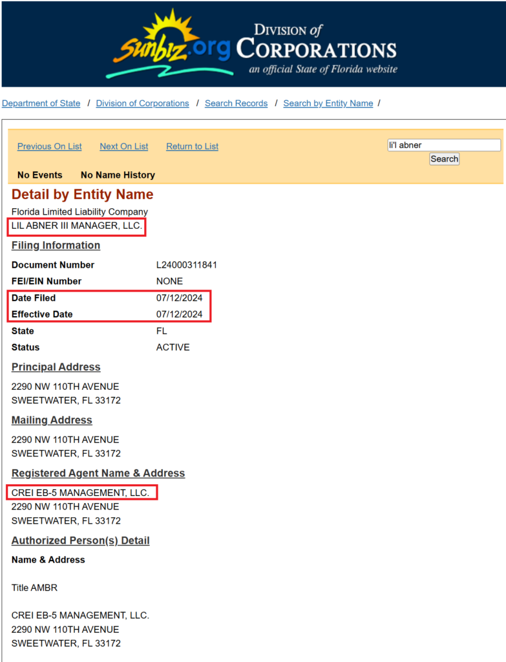Go to Search Records breadcrumb
Viewport: 506px width, 662px height.
(236, 103)
